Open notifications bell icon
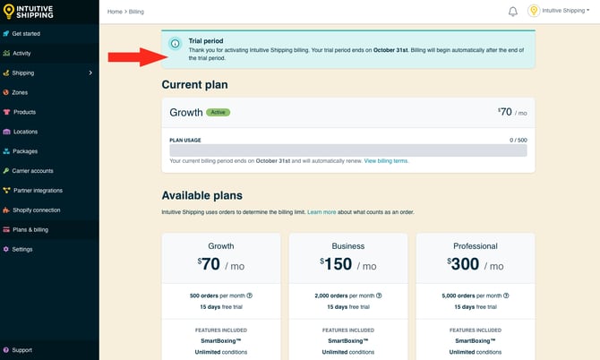 pos(513,12)
